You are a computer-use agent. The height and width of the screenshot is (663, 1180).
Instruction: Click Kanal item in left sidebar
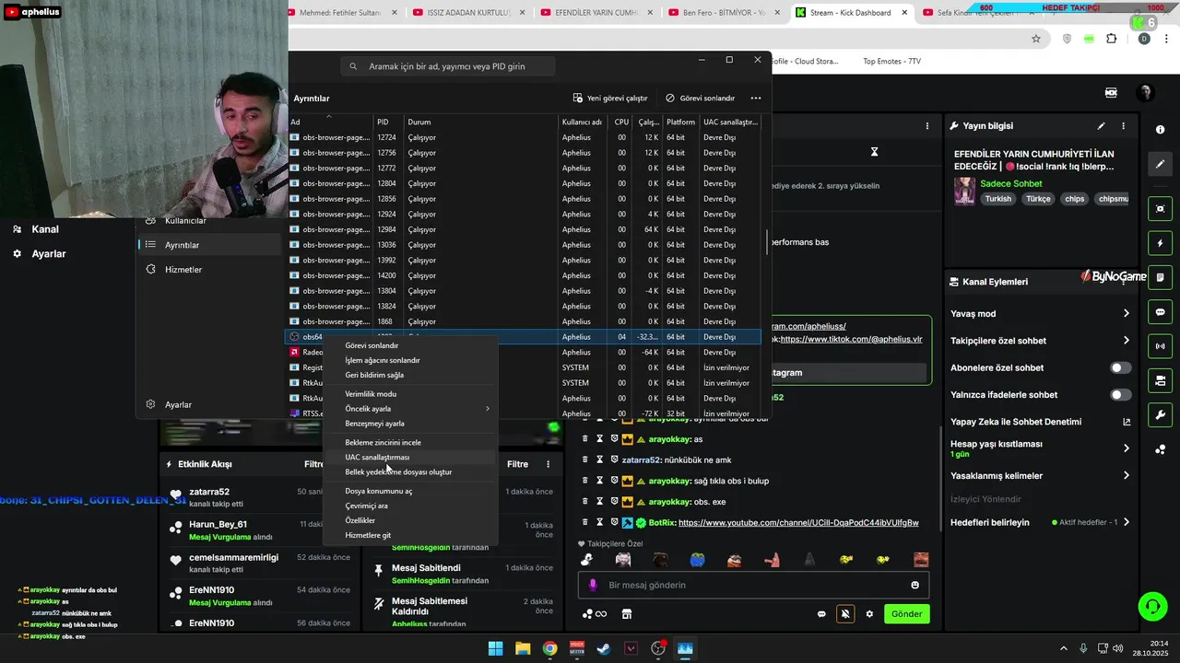click(x=45, y=229)
